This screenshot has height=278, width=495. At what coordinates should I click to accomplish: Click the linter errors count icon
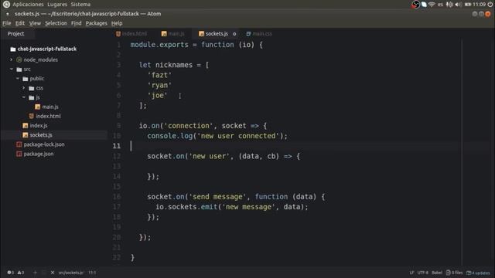[x=10, y=273]
